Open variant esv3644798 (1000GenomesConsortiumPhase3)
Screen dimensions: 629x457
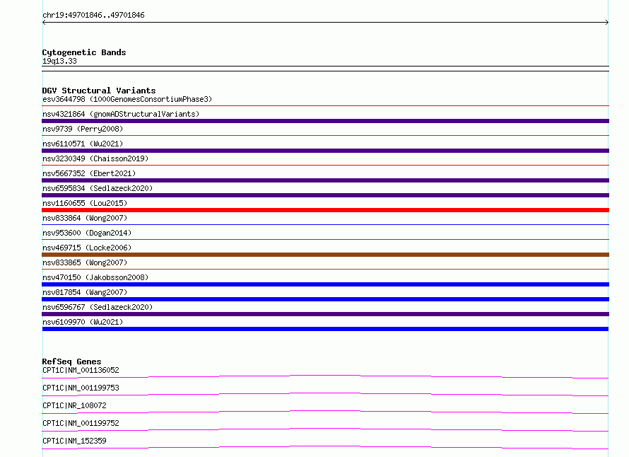[x=127, y=99]
